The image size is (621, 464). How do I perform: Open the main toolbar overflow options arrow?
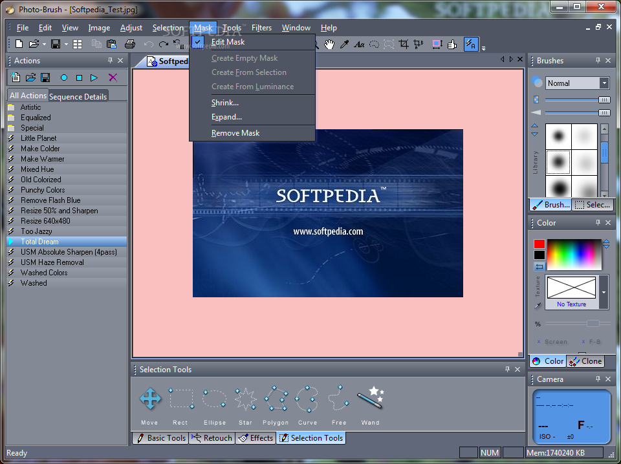(x=483, y=48)
